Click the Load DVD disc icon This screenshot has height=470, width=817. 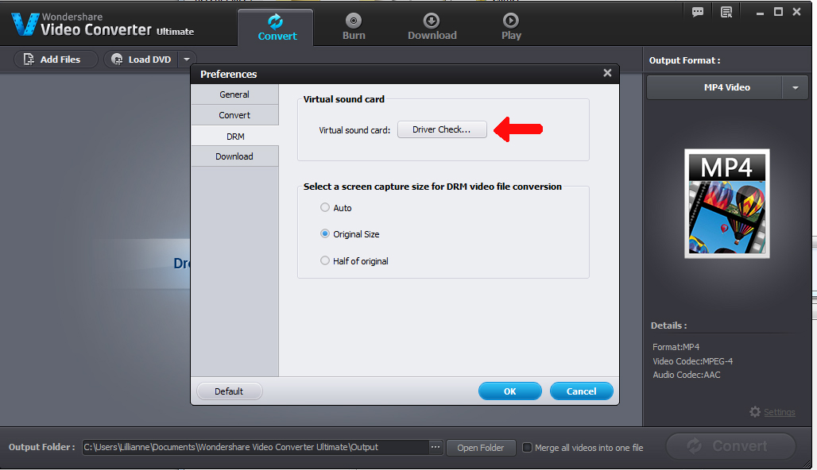pos(118,60)
